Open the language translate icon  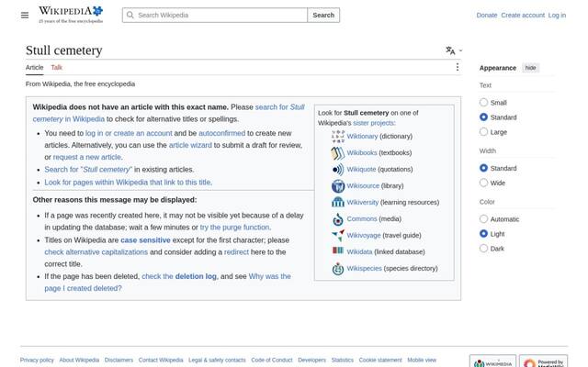(450, 50)
